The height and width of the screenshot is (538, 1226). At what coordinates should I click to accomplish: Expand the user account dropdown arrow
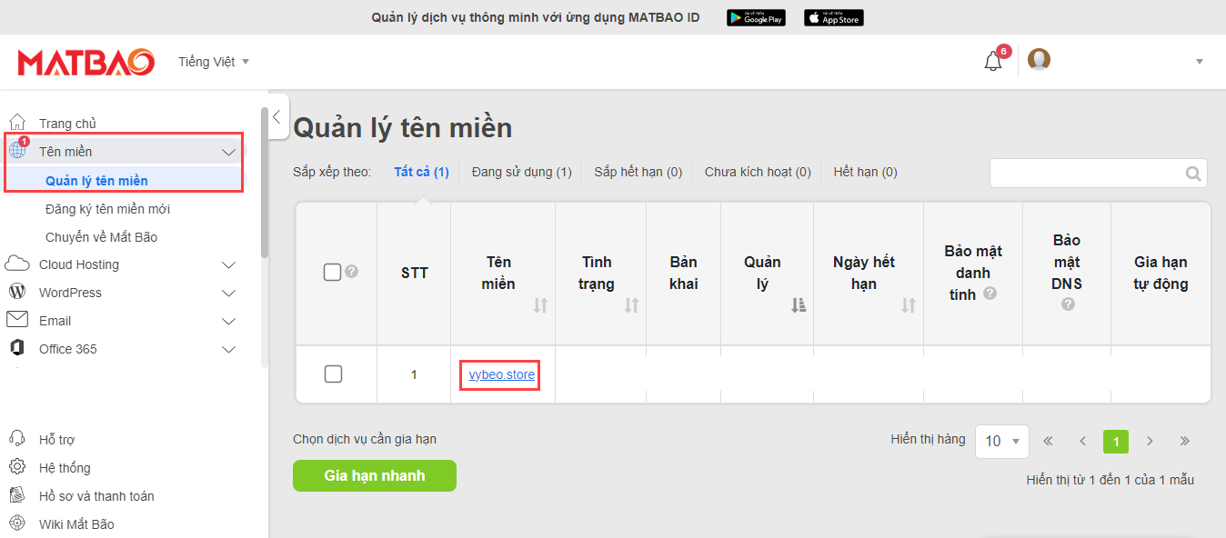click(1199, 62)
